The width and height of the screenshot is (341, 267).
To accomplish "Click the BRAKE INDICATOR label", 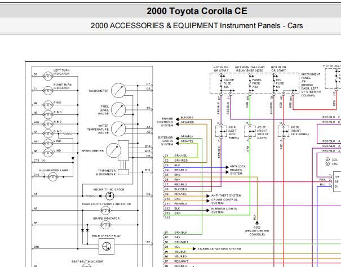I will point(107,219).
